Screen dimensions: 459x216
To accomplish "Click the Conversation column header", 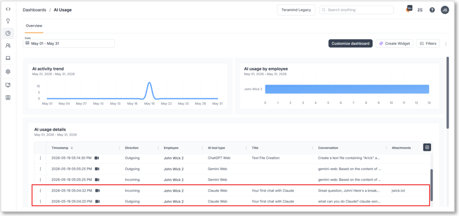I will [x=328, y=148].
